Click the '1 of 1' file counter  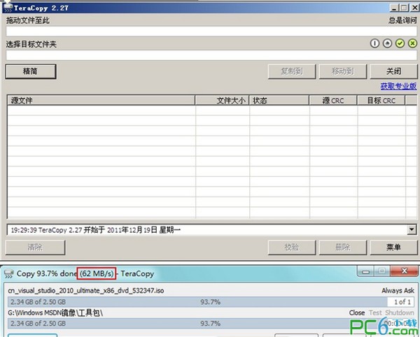(402, 302)
